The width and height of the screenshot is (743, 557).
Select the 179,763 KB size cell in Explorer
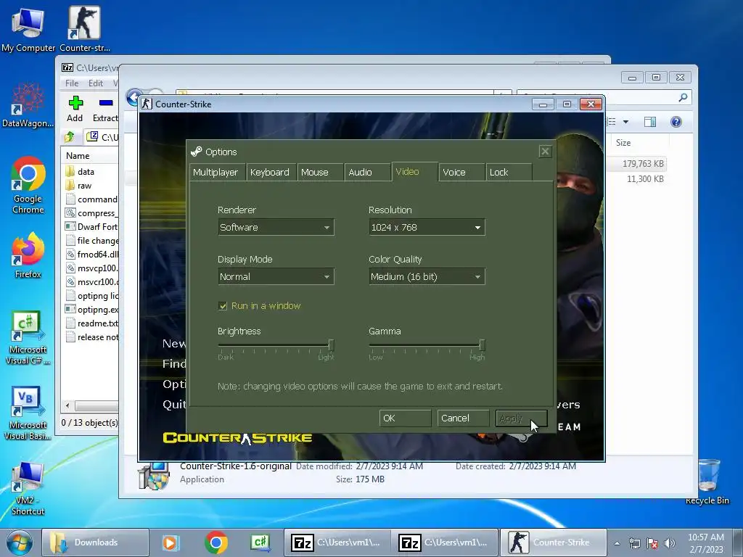click(x=643, y=164)
